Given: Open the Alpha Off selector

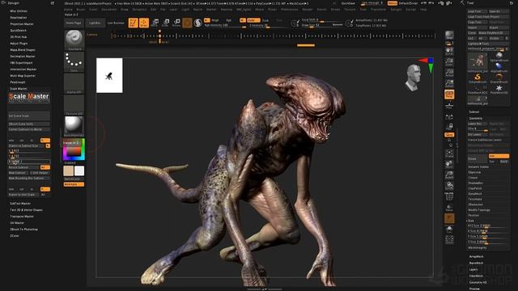Looking at the screenshot, I should pyautogui.click(x=74, y=82).
